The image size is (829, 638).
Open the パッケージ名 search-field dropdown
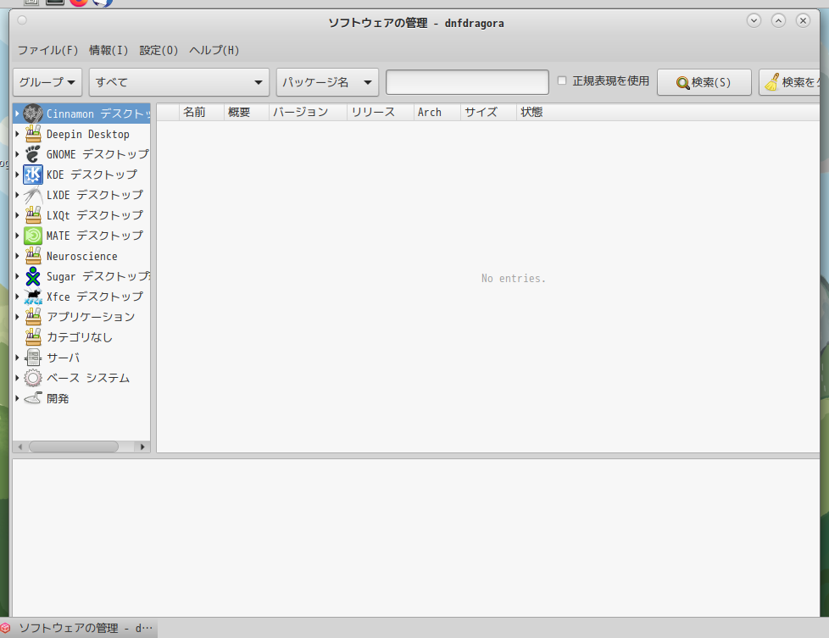tap(327, 82)
